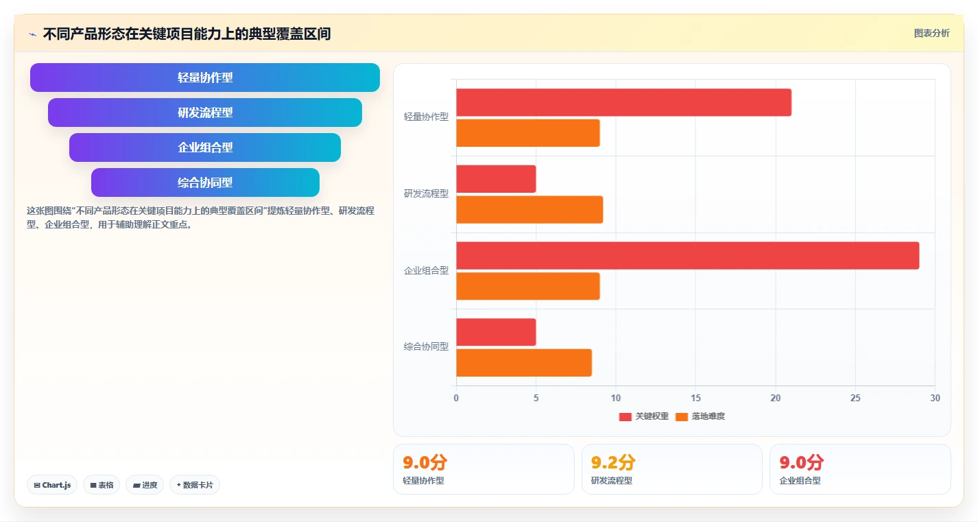This screenshot has width=978, height=522.
Task: Click the 进度 tag chip
Action: [145, 485]
